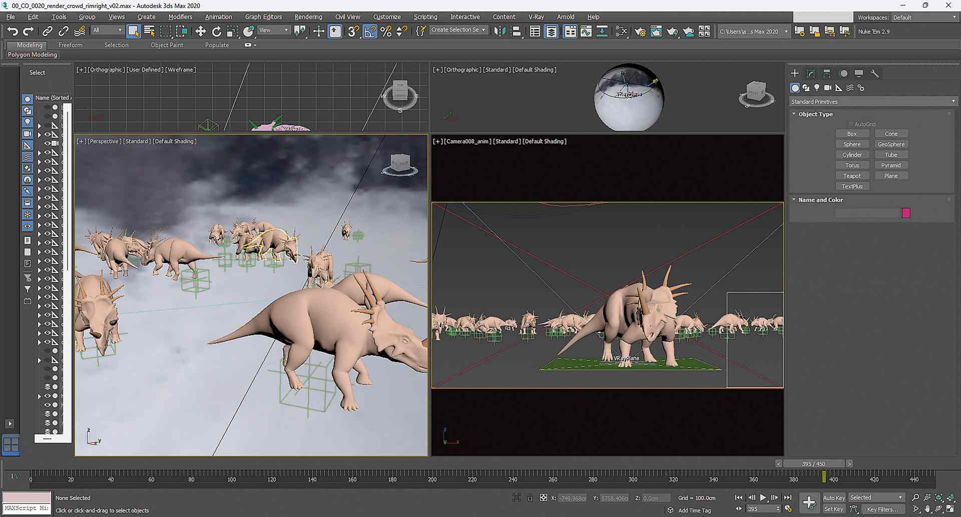
Task: Open the Render Setup dialog icon
Action: click(640, 31)
